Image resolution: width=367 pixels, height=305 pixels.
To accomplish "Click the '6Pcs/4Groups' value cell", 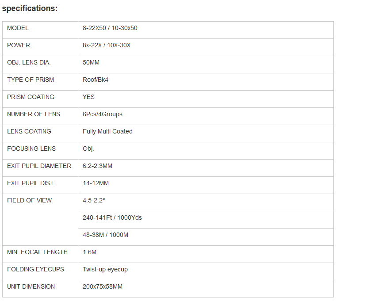I will click(x=103, y=114).
